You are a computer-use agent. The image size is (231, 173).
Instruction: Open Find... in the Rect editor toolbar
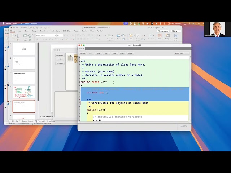[x=122, y=53]
